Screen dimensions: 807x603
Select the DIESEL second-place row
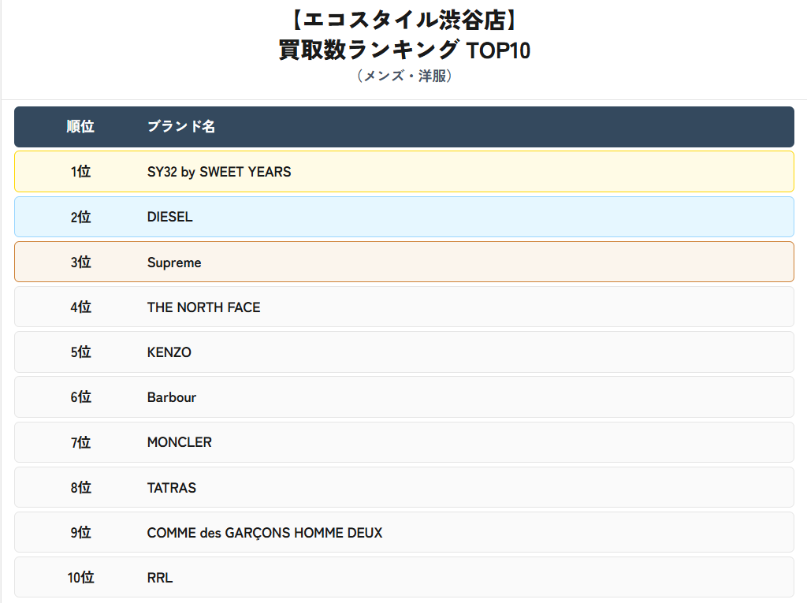404,217
